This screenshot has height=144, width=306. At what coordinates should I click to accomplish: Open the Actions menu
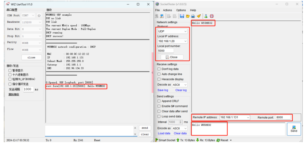pos(167,10)
